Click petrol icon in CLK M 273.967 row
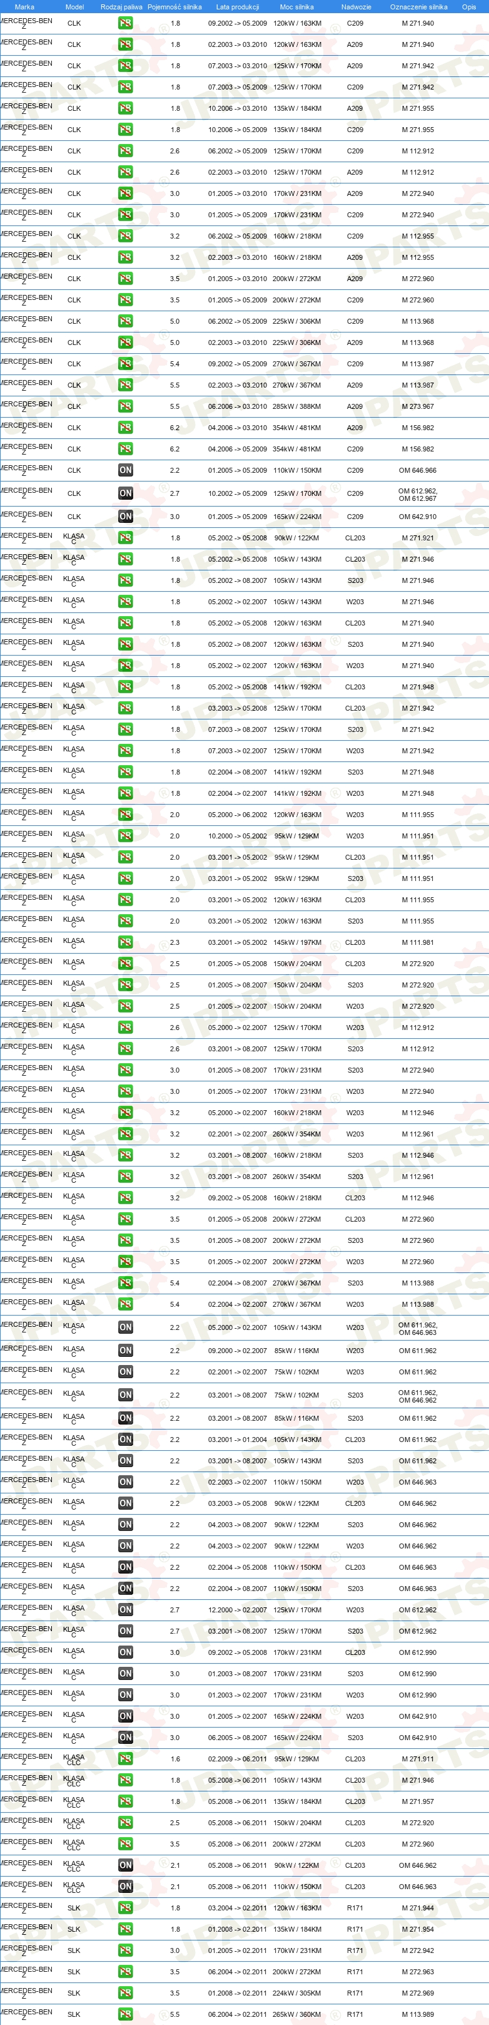 point(126,406)
